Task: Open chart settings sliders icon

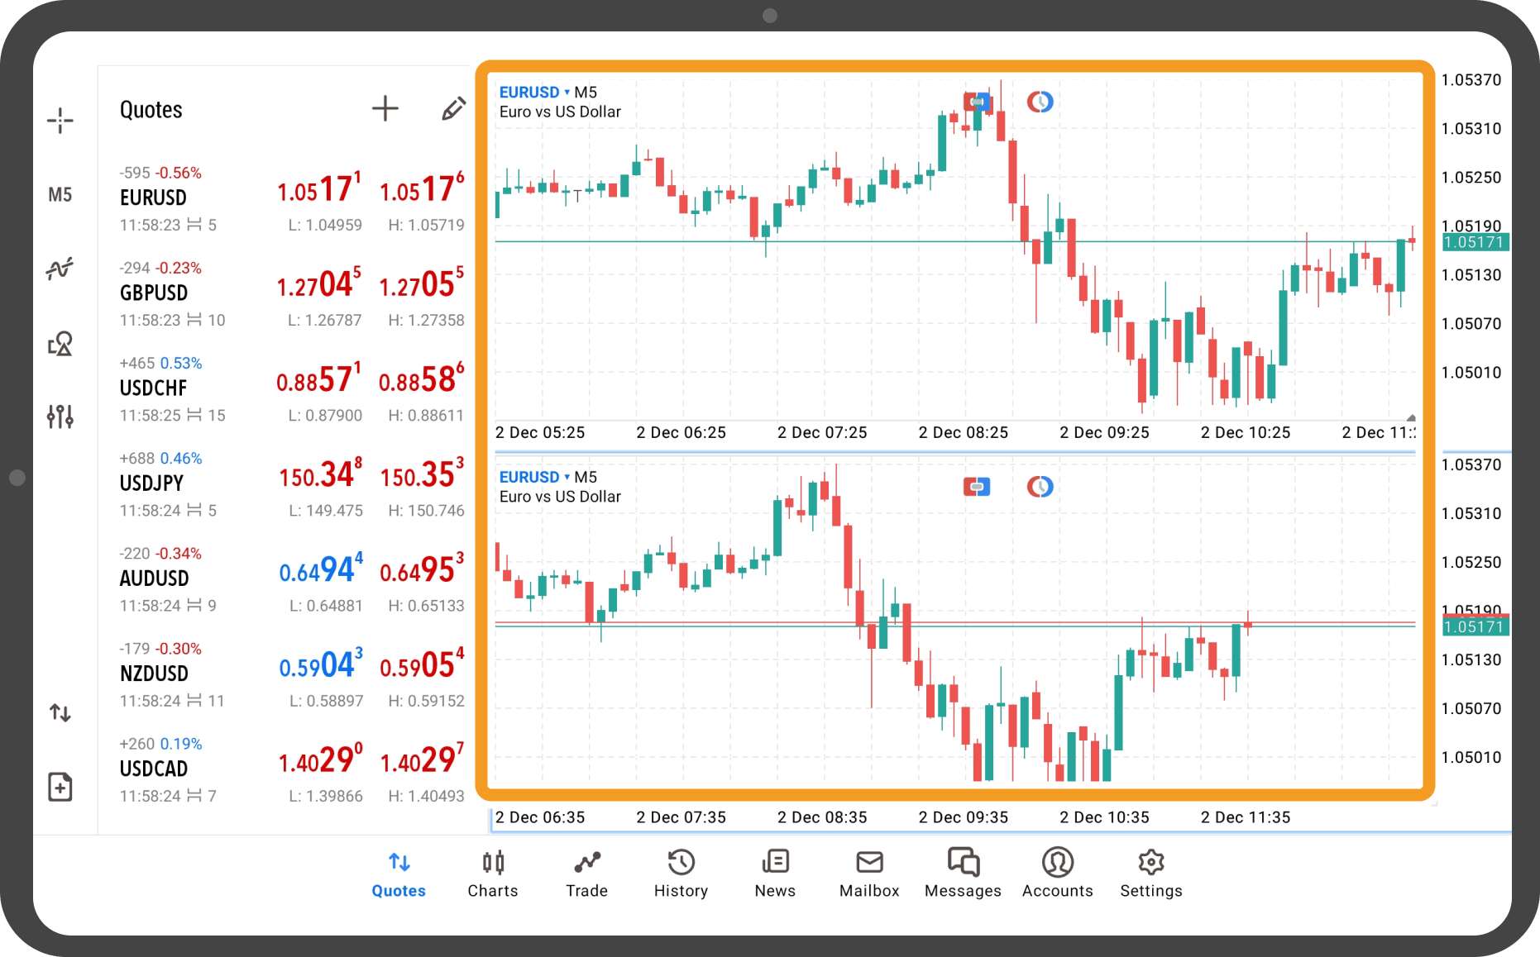Action: click(60, 417)
